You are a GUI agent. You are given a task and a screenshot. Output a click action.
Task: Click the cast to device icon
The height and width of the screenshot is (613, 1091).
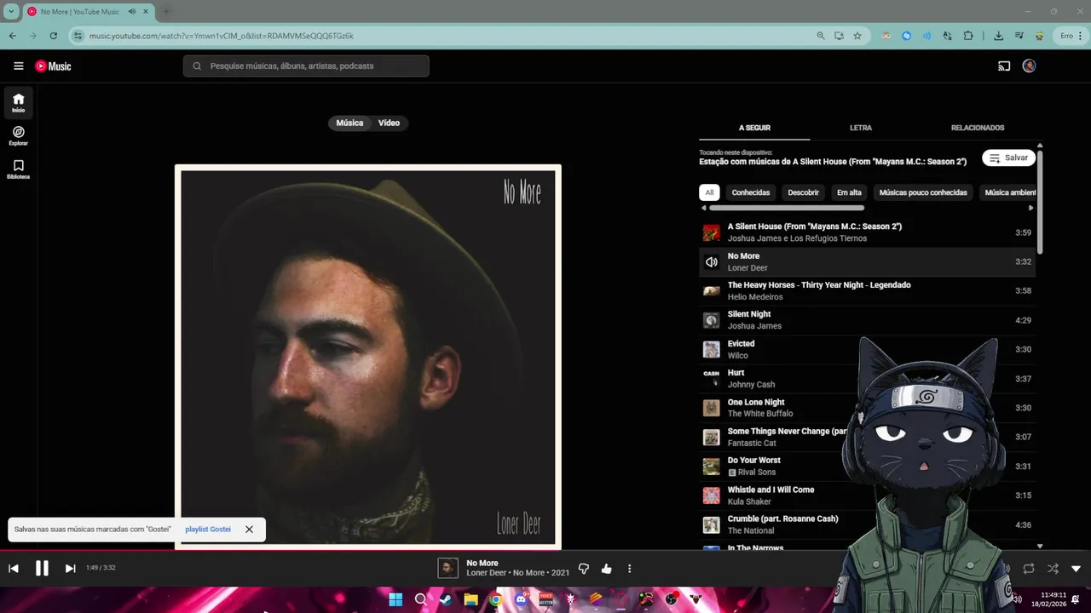(x=1004, y=66)
